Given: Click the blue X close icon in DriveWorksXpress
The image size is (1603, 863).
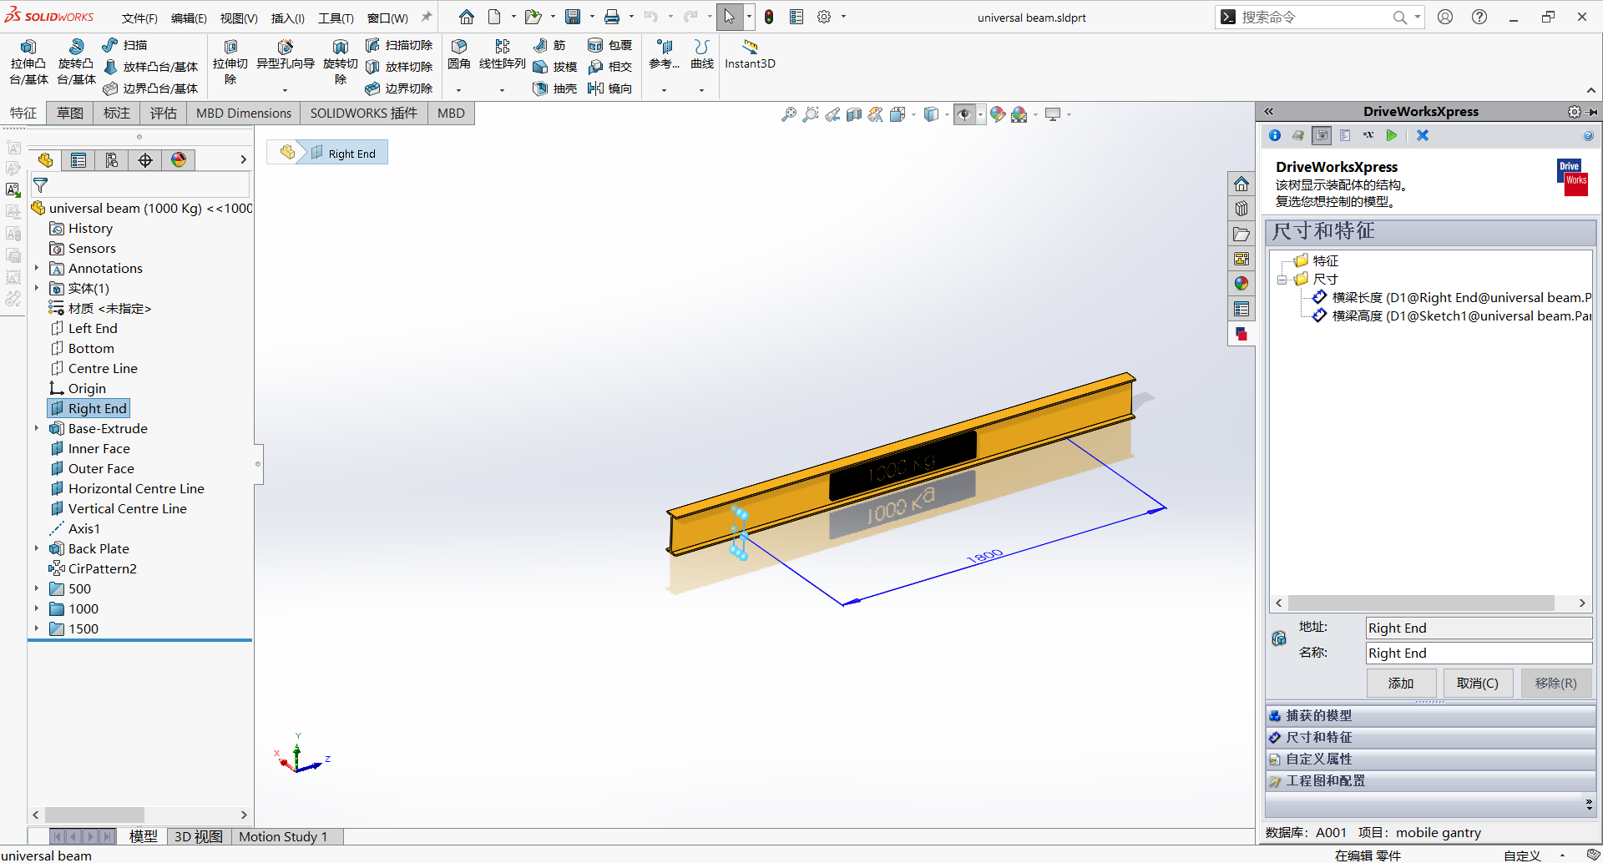Looking at the screenshot, I should [x=1423, y=135].
